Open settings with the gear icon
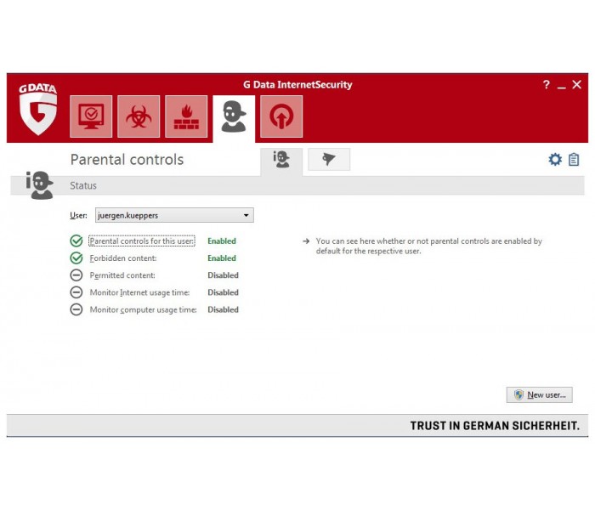The image size is (595, 510). 555,160
